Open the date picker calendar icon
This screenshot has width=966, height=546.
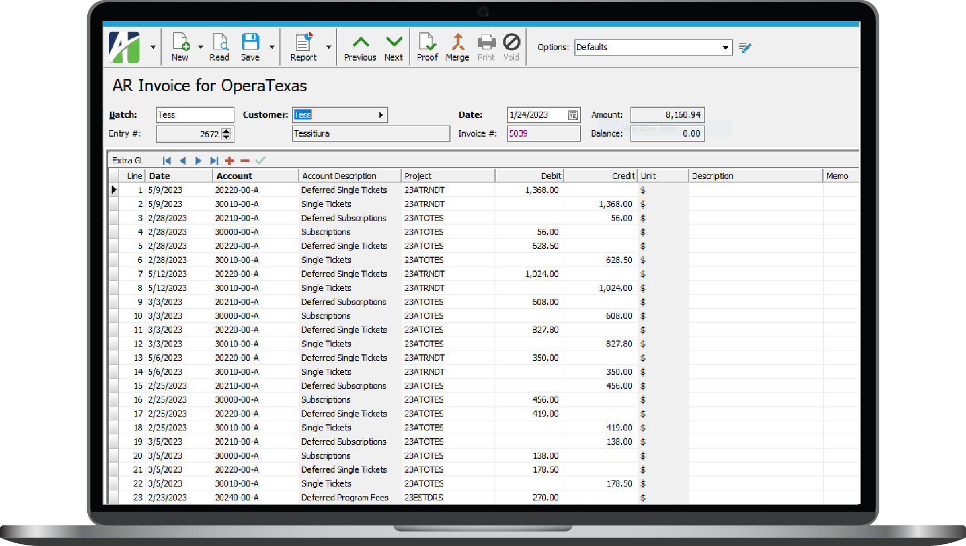(573, 115)
